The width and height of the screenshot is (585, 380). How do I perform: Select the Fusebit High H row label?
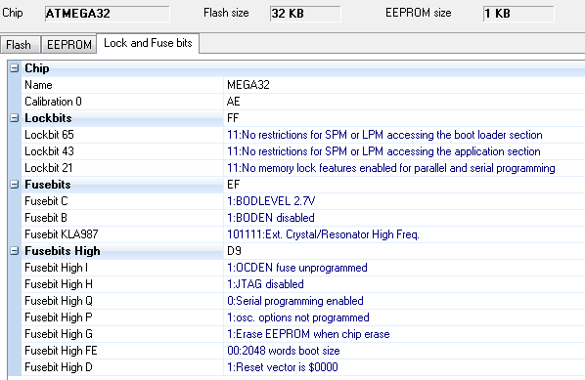coord(59,284)
